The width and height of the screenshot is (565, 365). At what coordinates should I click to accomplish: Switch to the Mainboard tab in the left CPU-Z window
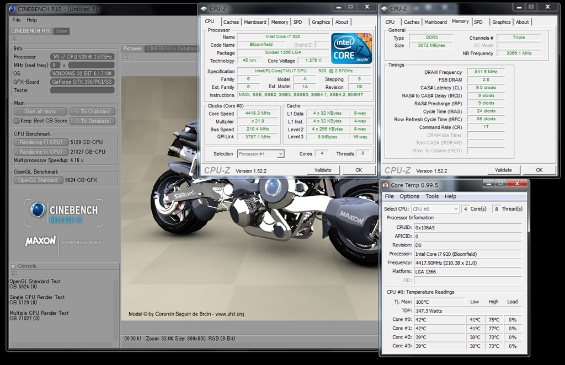(255, 22)
